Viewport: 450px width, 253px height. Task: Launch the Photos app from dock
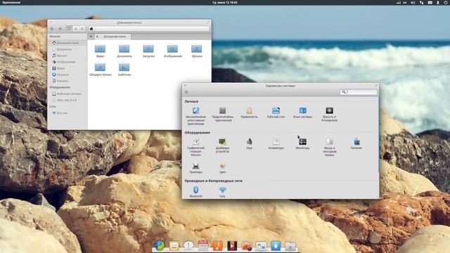(247, 246)
